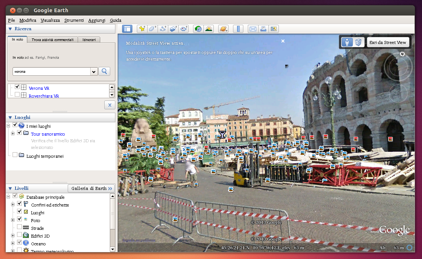This screenshot has height=259, width=422.
Task: Open the File menu
Action: pyautogui.click(x=11, y=20)
